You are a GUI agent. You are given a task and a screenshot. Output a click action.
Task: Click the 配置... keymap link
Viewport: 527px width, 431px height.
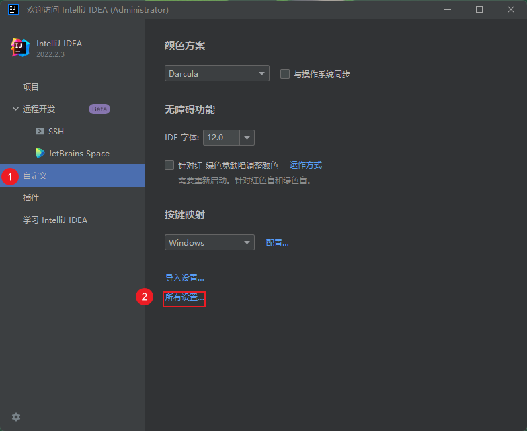277,243
